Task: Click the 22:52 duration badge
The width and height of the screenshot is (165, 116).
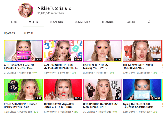Action: click(157, 59)
